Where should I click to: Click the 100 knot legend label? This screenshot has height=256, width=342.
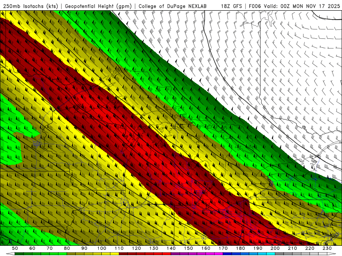(x=102, y=248)
